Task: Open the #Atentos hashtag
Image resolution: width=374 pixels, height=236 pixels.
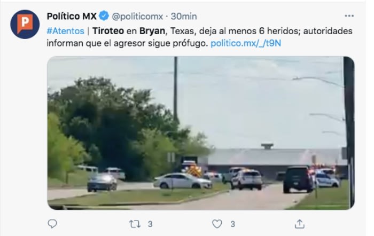Action: (66, 31)
